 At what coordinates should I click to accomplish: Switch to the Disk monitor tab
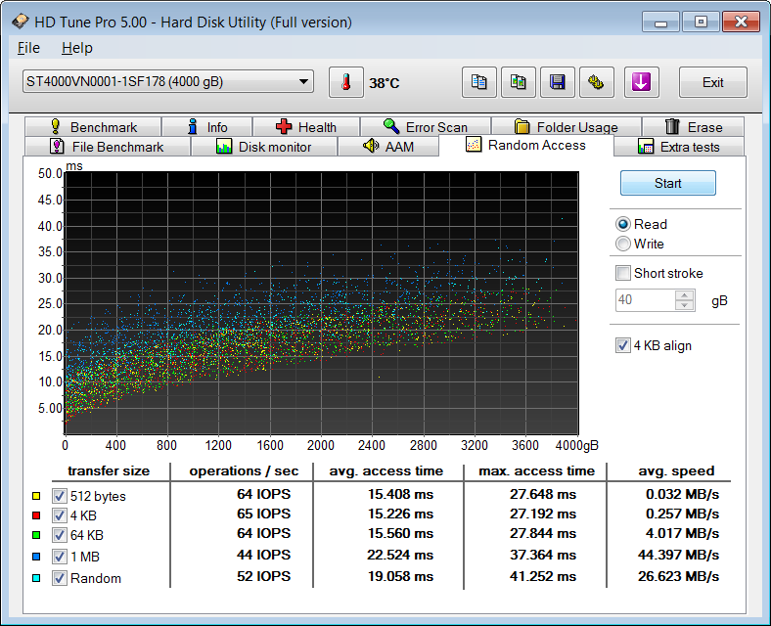tap(263, 147)
